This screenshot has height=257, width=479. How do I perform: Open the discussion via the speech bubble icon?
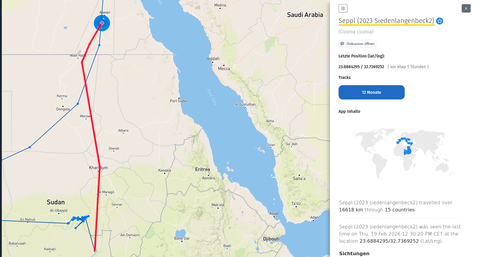point(342,44)
